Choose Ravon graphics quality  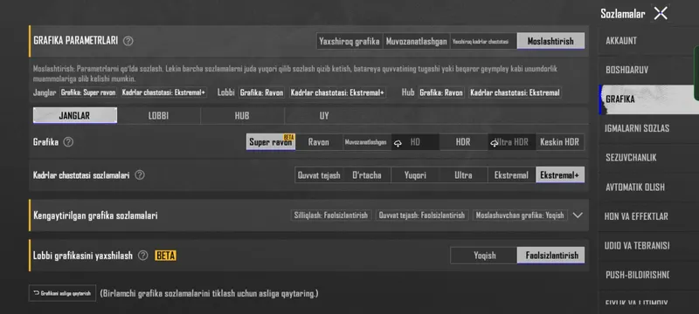(319, 142)
